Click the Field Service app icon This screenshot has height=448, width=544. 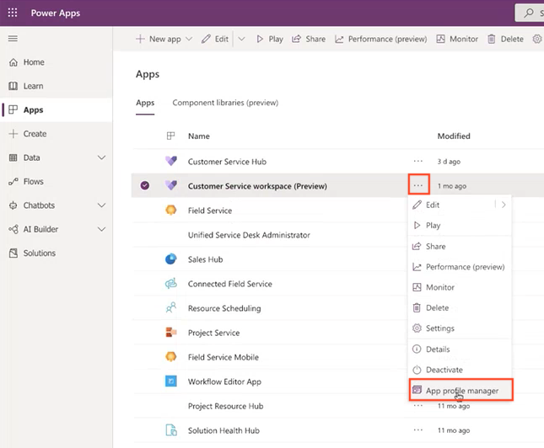coord(170,210)
